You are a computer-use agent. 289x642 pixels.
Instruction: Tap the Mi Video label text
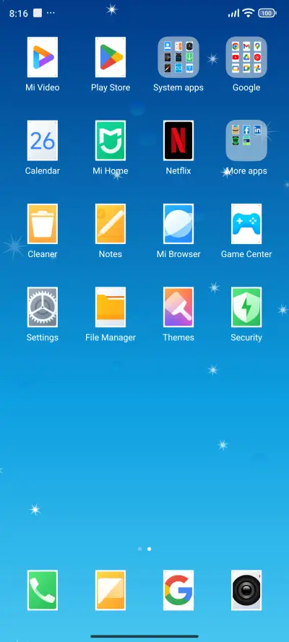43,87
